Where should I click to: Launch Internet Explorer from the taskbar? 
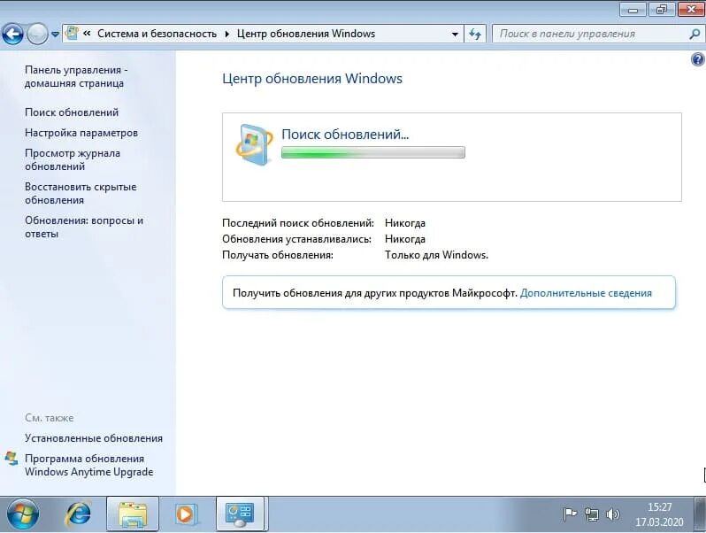pyautogui.click(x=79, y=514)
